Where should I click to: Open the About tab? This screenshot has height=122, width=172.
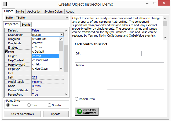click(70, 11)
